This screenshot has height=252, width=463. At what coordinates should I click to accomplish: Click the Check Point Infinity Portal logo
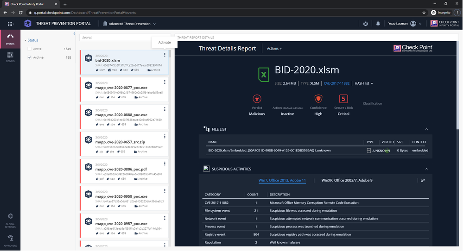[444, 24]
